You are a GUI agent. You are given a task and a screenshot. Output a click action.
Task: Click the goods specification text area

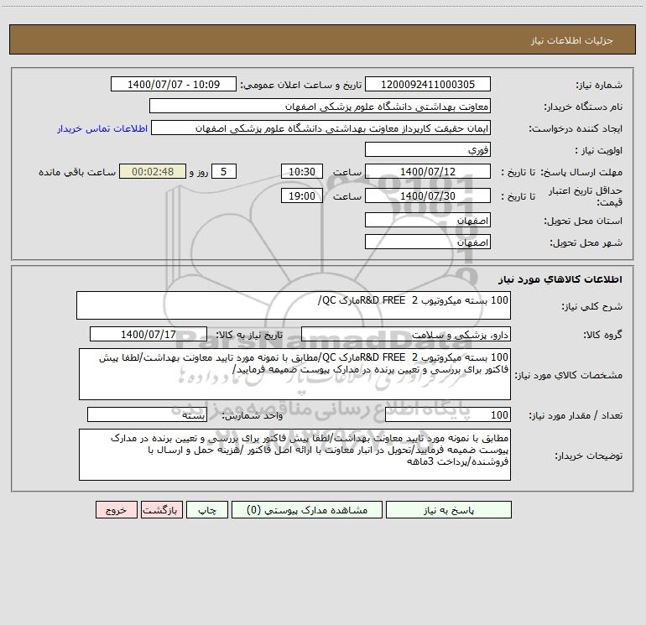pos(294,374)
